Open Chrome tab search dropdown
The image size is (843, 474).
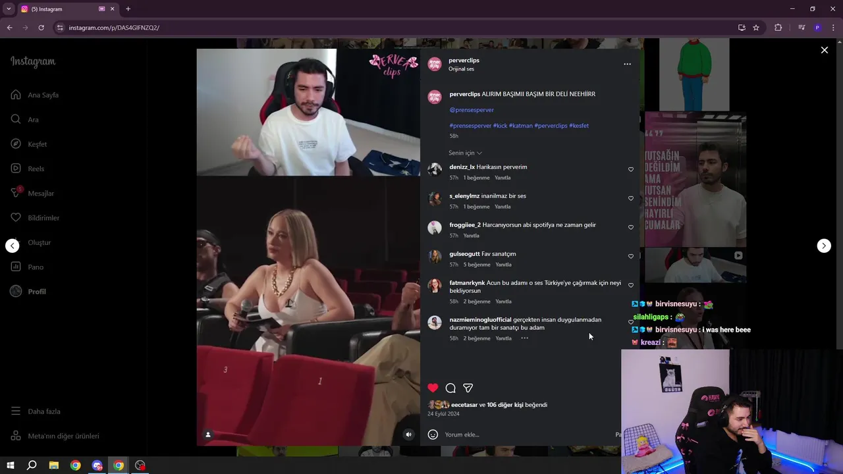[x=9, y=9]
